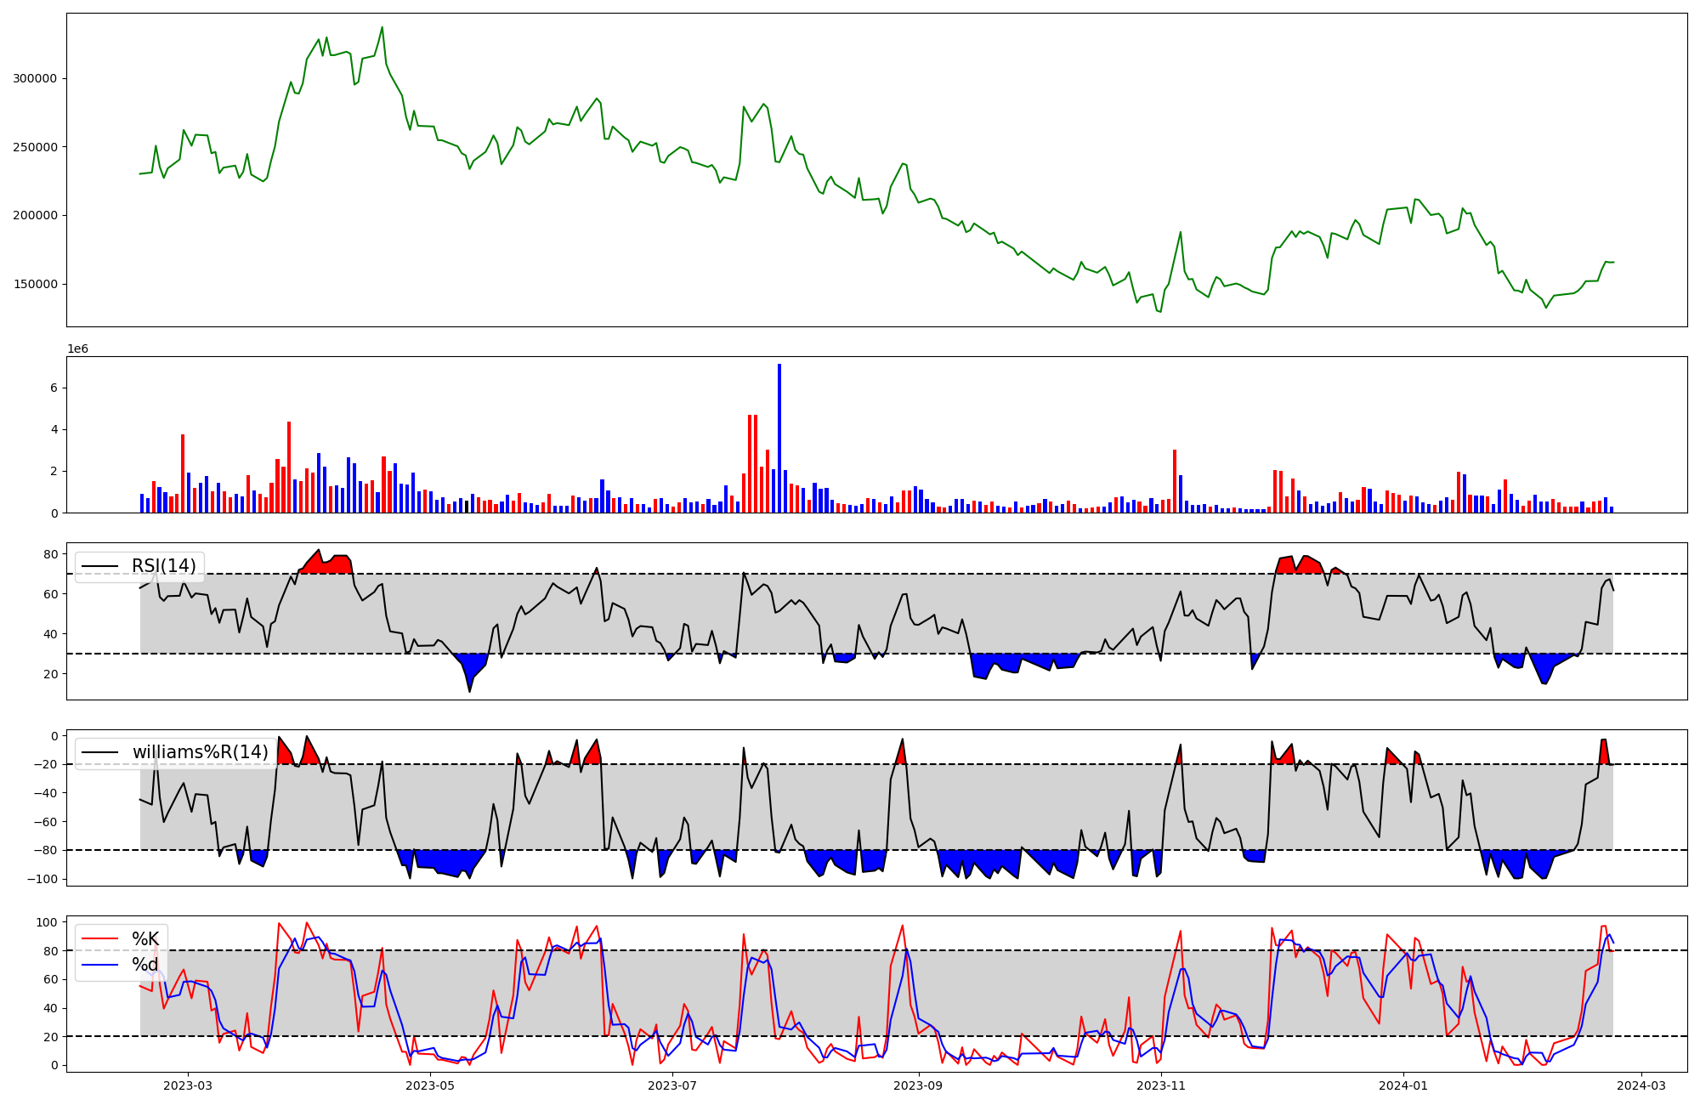This screenshot has width=1700, height=1105.
Task: Click the 150000 price axis label
Action: pyautogui.click(x=35, y=284)
